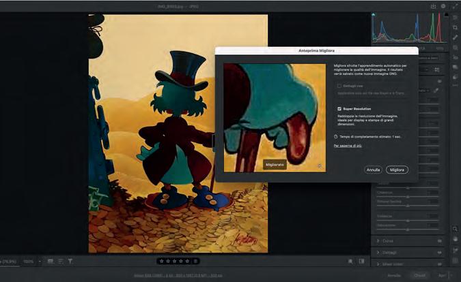Viewport: 461px width, 282px height.
Task: Click the profile browser grid icon
Action: click(437, 69)
